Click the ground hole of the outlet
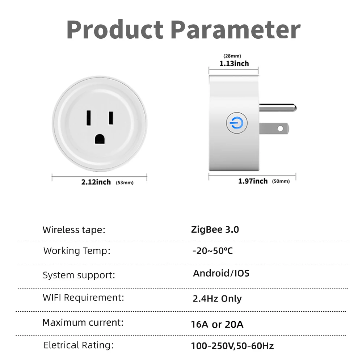362x362 pixels. pyautogui.click(x=100, y=139)
